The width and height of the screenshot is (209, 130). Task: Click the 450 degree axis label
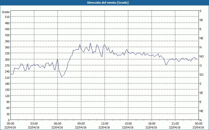(8, 29)
